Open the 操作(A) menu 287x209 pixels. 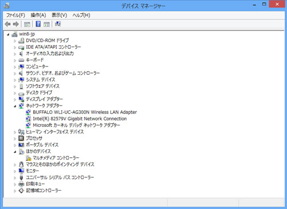(x=38, y=15)
